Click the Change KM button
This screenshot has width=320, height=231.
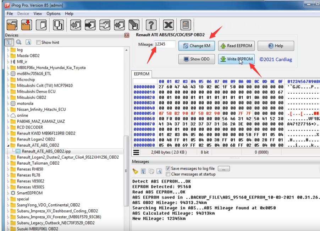[x=197, y=46]
